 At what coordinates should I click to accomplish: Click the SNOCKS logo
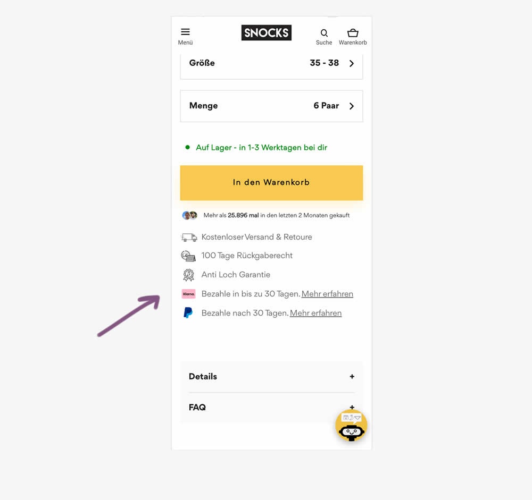tap(267, 32)
